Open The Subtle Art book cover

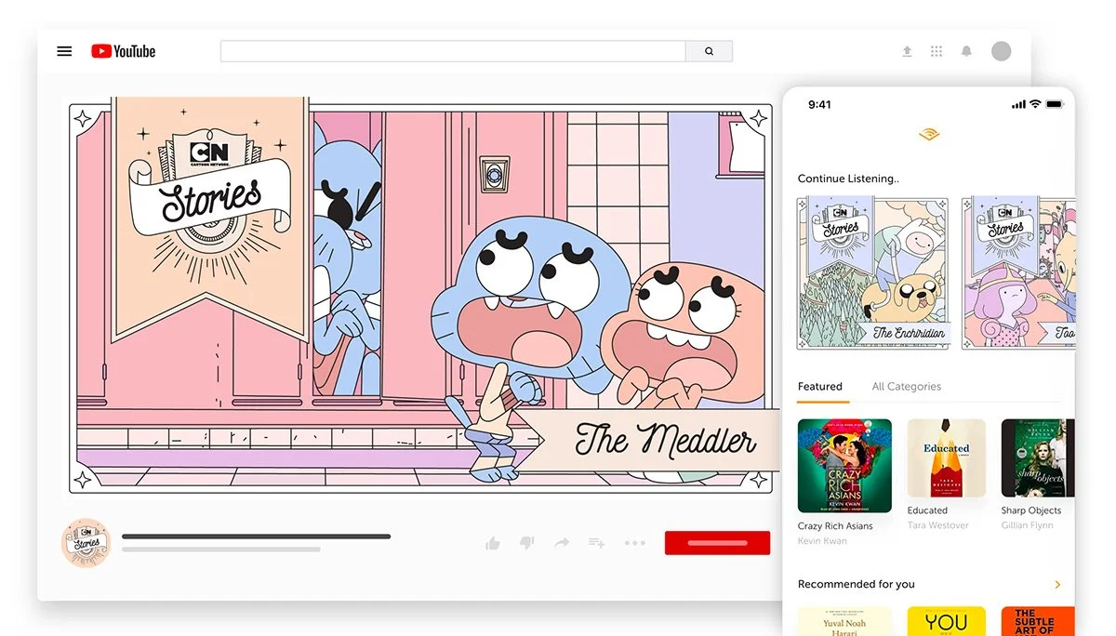coord(1038,621)
